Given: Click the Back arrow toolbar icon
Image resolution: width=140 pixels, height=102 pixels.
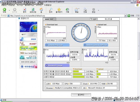Looking at the screenshot, I should click(4, 10).
